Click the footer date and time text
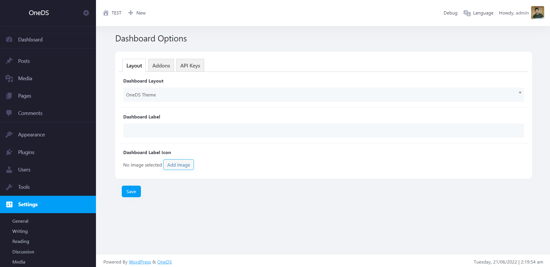550x267 pixels. click(x=508, y=262)
